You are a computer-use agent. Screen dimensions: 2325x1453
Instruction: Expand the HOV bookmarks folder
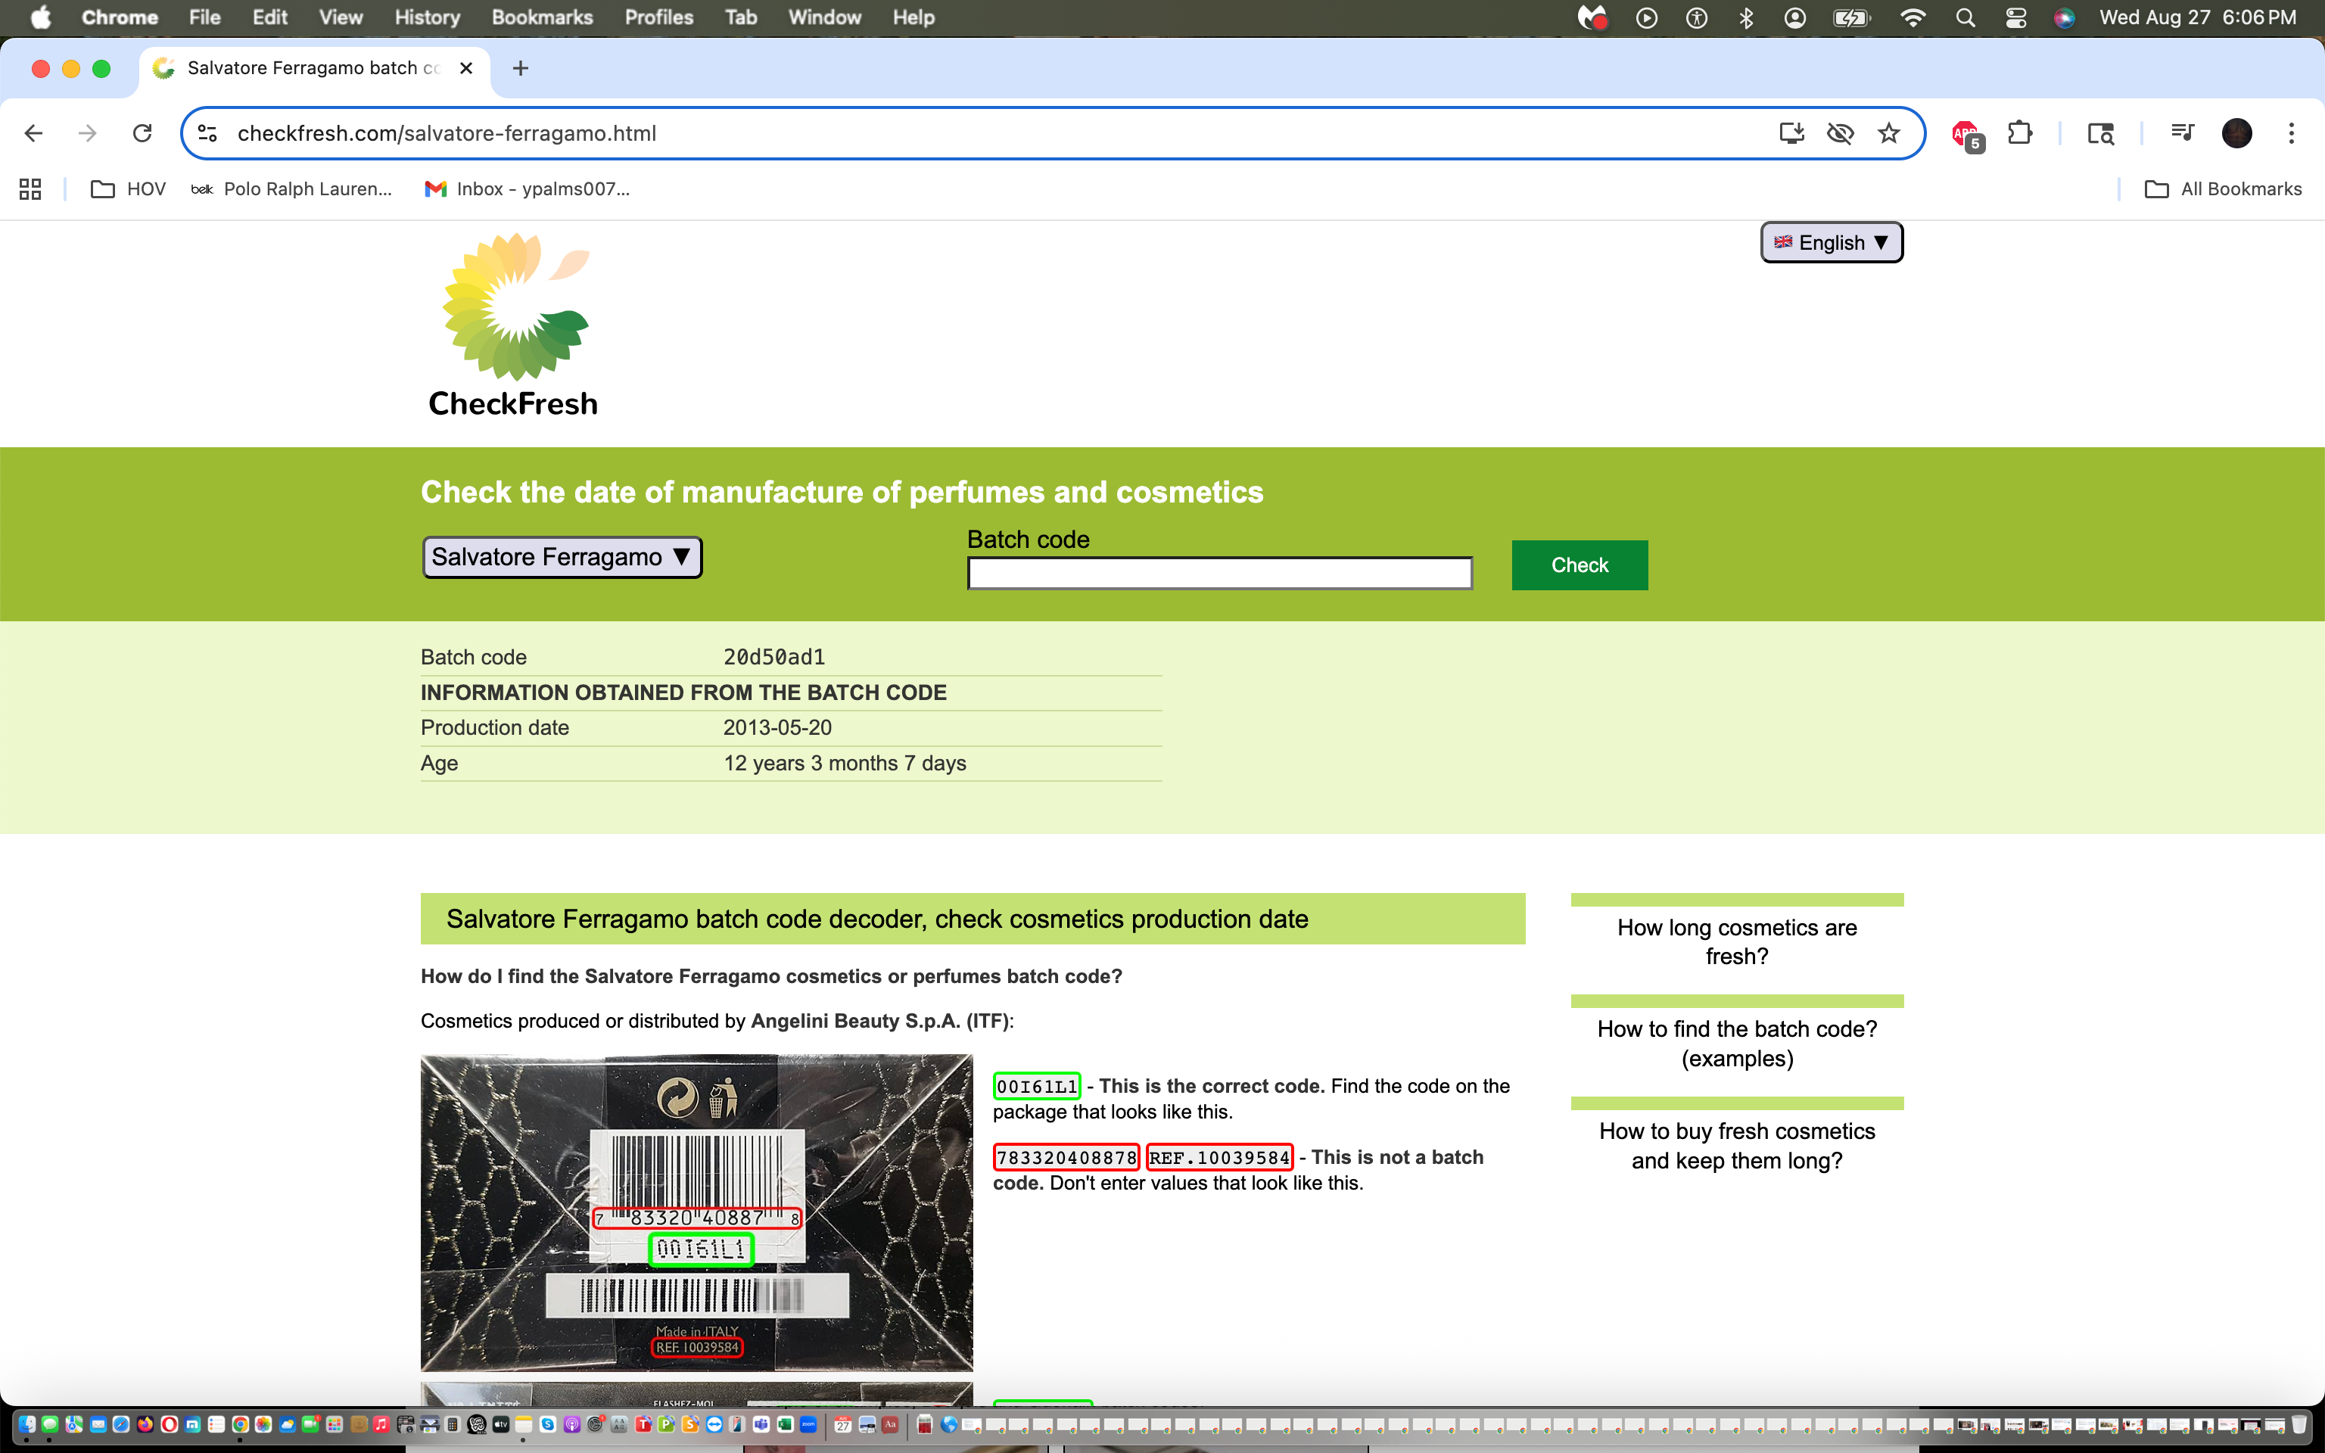click(129, 189)
